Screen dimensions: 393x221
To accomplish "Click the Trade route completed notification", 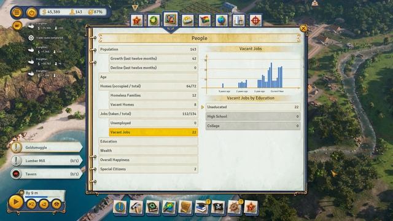I will (x=45, y=38).
